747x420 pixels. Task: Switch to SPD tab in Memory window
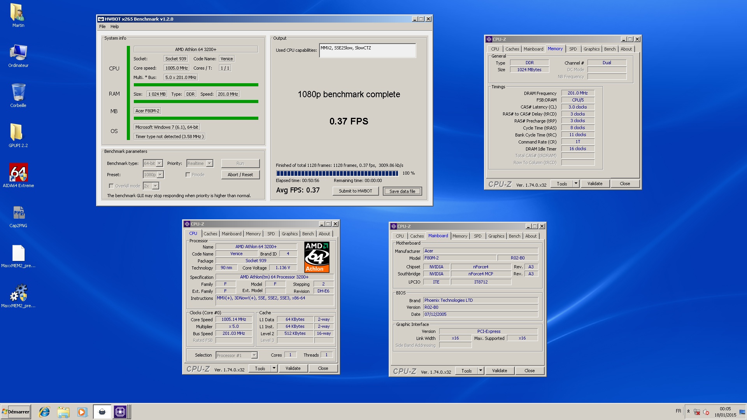(x=573, y=49)
